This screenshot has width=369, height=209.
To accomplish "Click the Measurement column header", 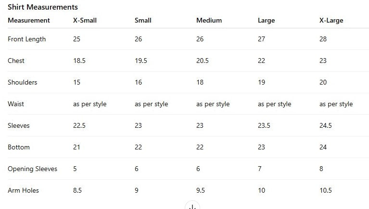I will tap(29, 20).
